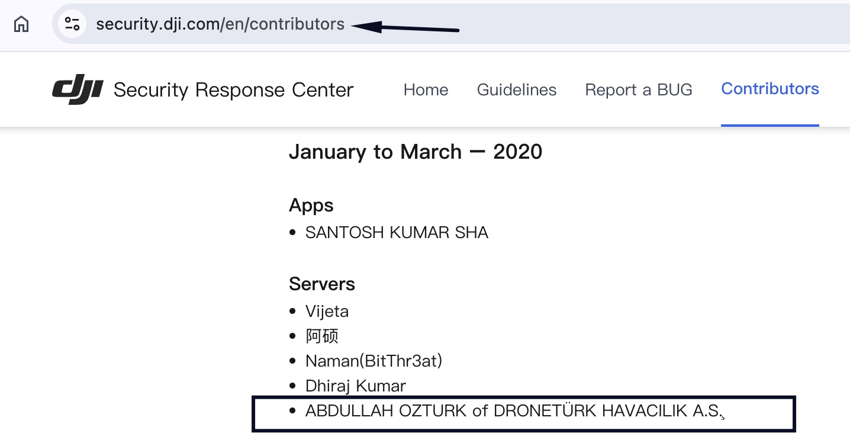Screen dimensions: 850x443
Task: Select the Vijeta contributor entry
Action: (x=327, y=312)
